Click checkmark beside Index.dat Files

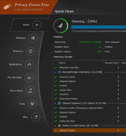56,121
